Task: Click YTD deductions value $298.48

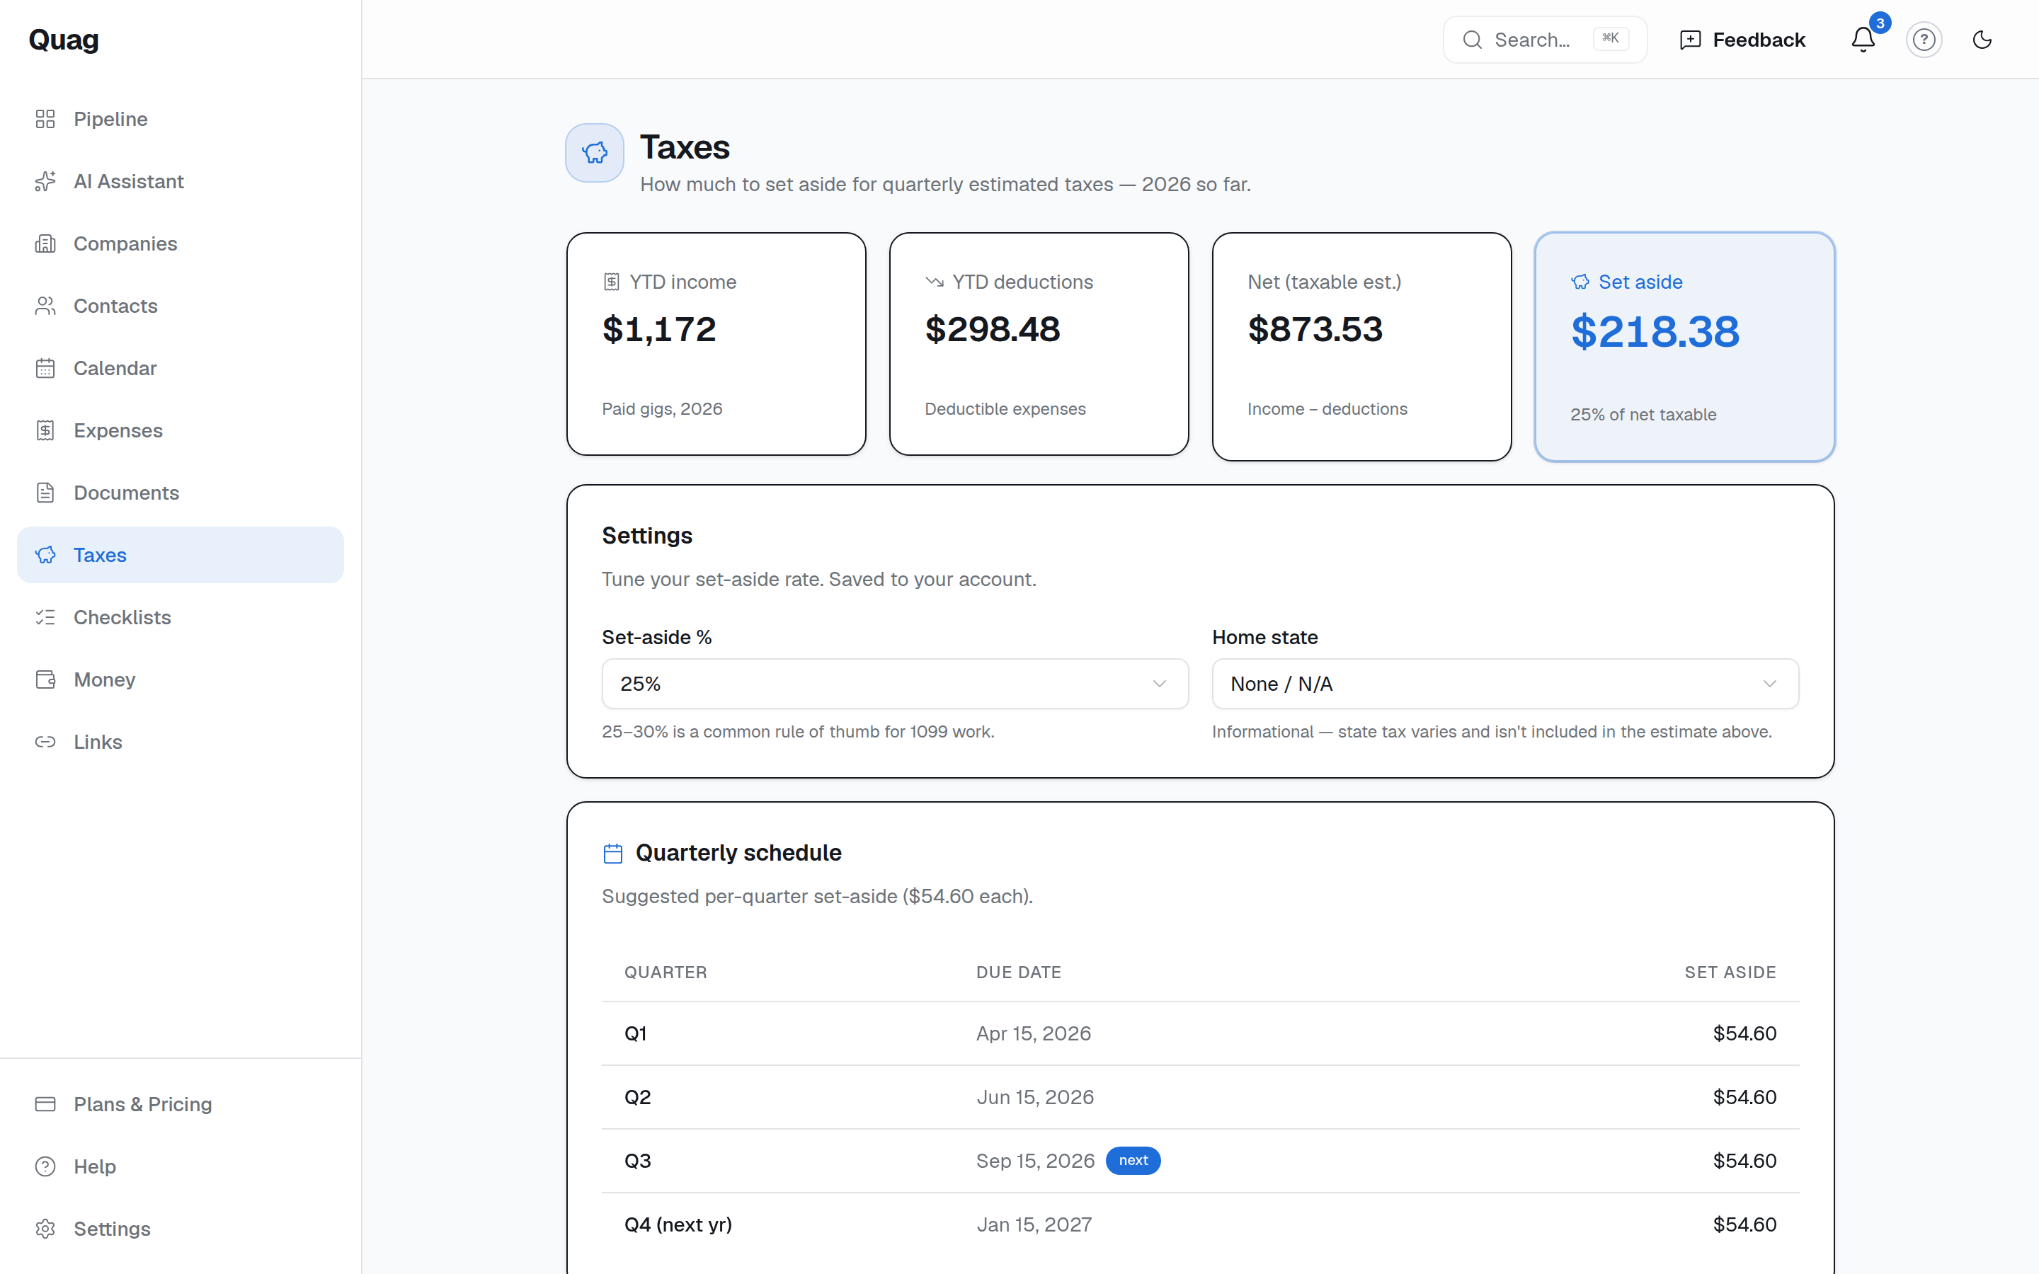Action: tap(993, 328)
